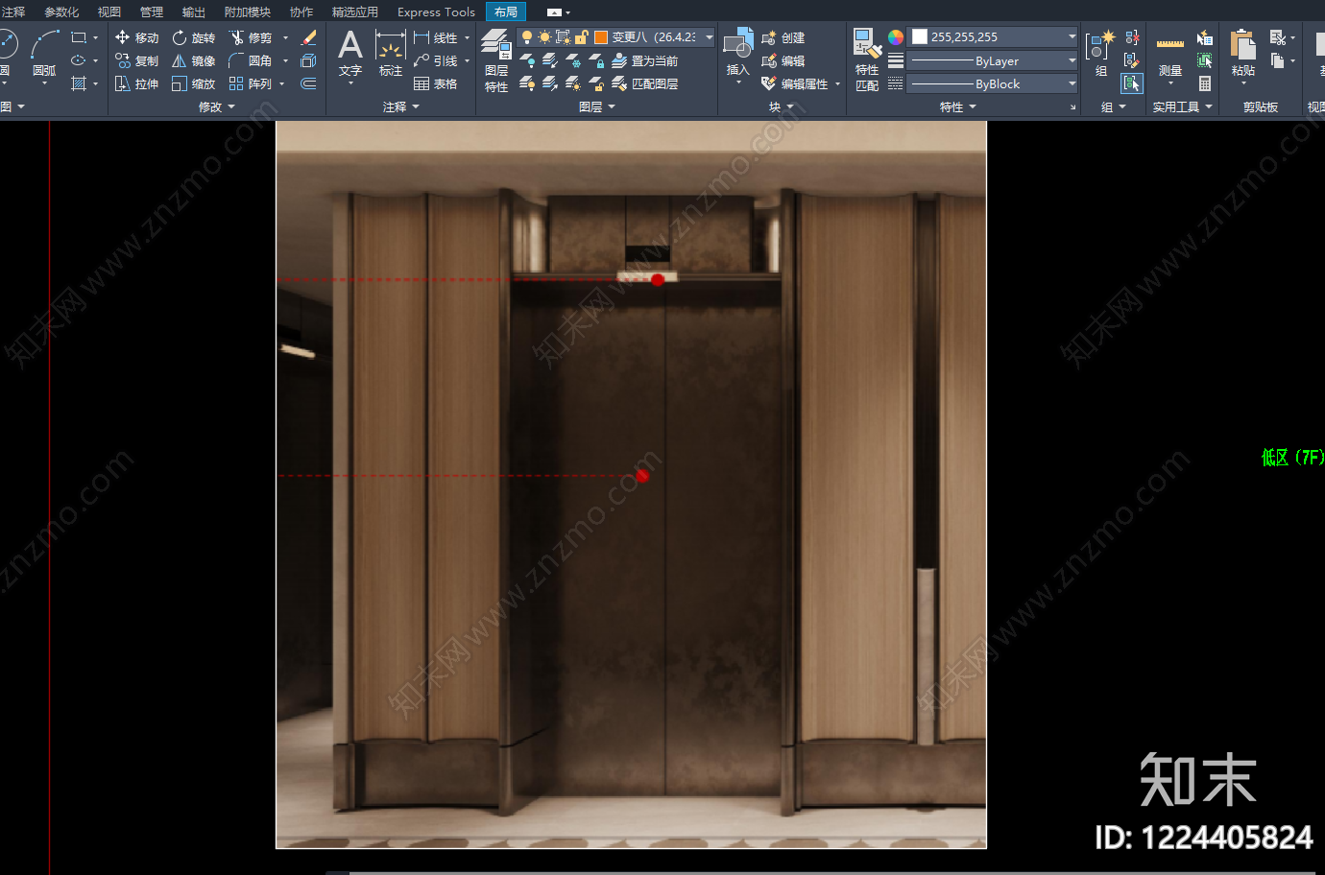The width and height of the screenshot is (1325, 875).
Task: Click the white 255,255,255 color swatch
Action: [920, 36]
